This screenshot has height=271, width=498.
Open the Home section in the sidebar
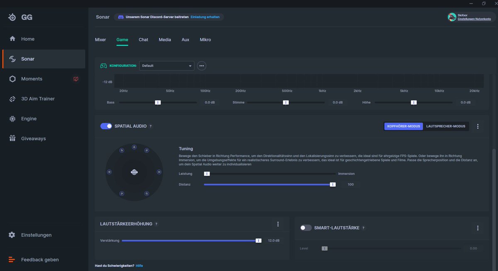pos(44,39)
